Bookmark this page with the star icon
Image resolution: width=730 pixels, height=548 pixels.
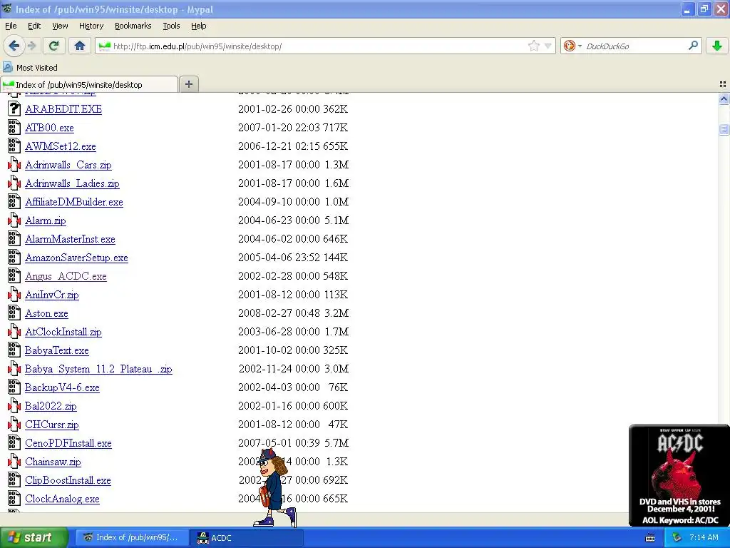[x=533, y=46]
